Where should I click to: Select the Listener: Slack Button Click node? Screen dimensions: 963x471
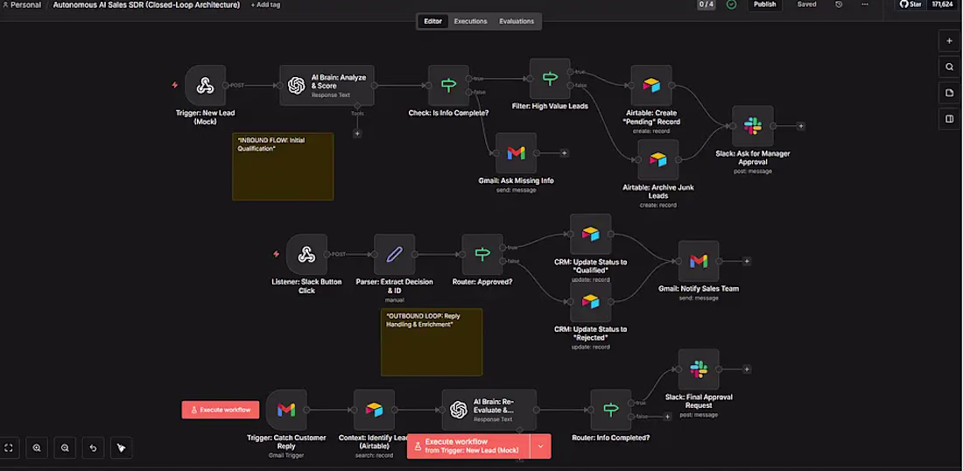pos(306,254)
